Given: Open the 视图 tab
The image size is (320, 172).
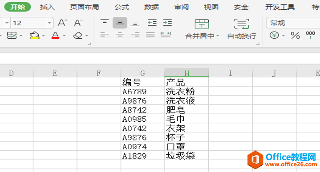Looking at the screenshot, I should click(211, 7).
